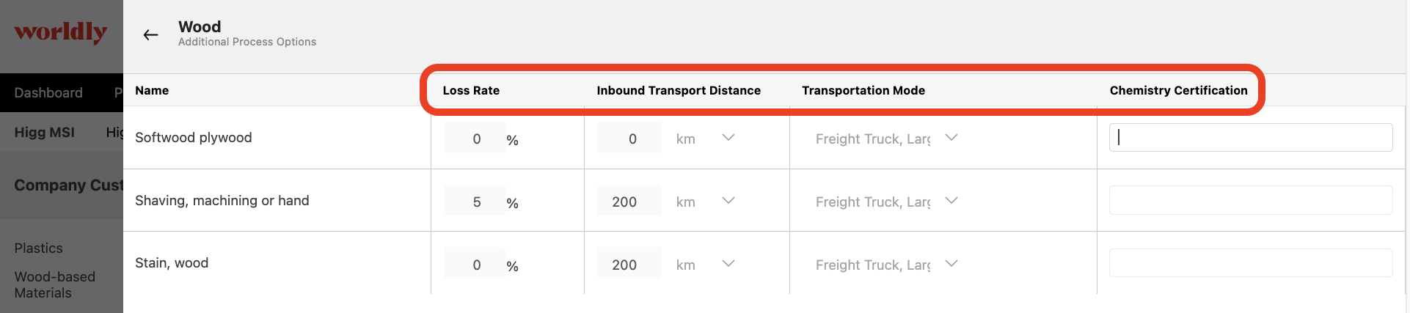Open the Dashboard menu item
This screenshot has width=1410, height=313.
pos(48,93)
